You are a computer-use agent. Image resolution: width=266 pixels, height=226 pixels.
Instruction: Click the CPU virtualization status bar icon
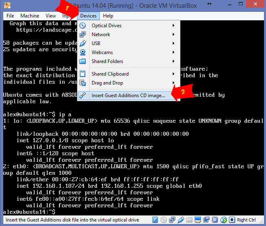(215, 220)
